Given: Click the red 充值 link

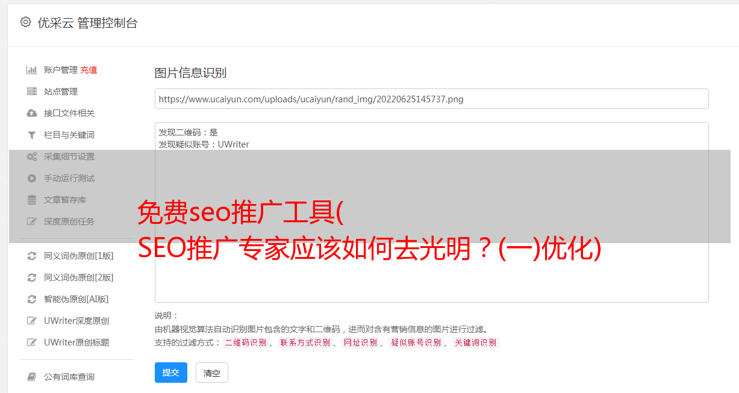Looking at the screenshot, I should [89, 70].
